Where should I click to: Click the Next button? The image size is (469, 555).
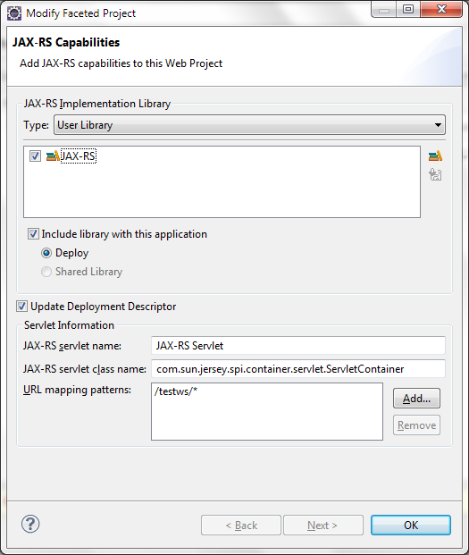click(322, 526)
